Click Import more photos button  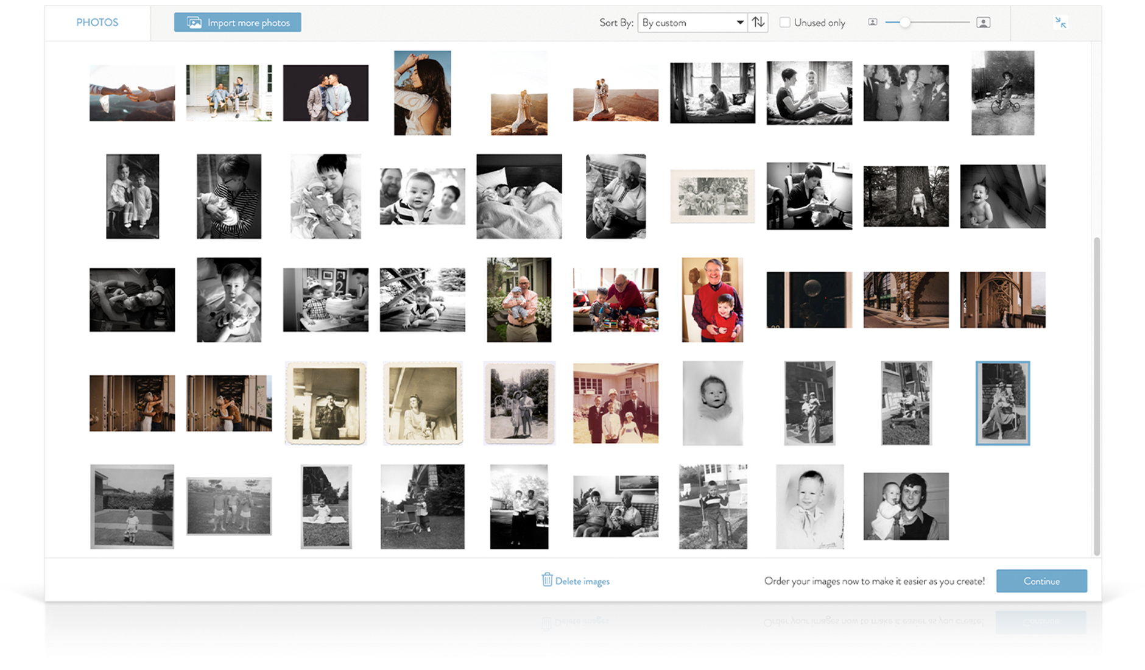pos(238,23)
